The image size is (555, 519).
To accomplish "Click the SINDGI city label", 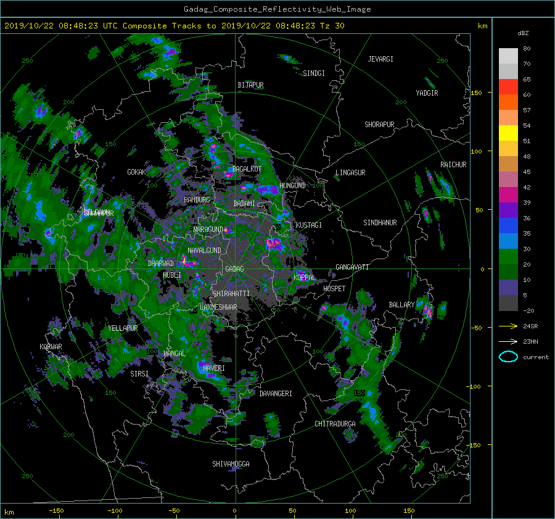I will [x=314, y=73].
